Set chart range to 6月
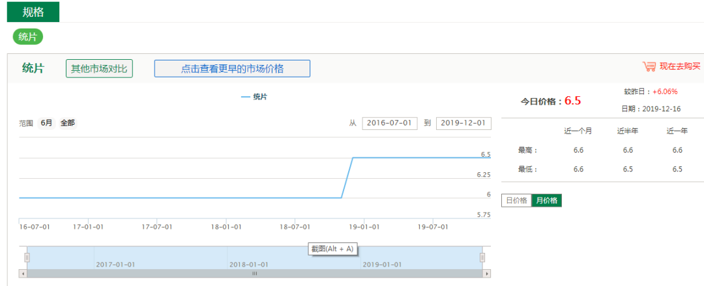Screen dimensions: 704x286 pyautogui.click(x=46, y=123)
